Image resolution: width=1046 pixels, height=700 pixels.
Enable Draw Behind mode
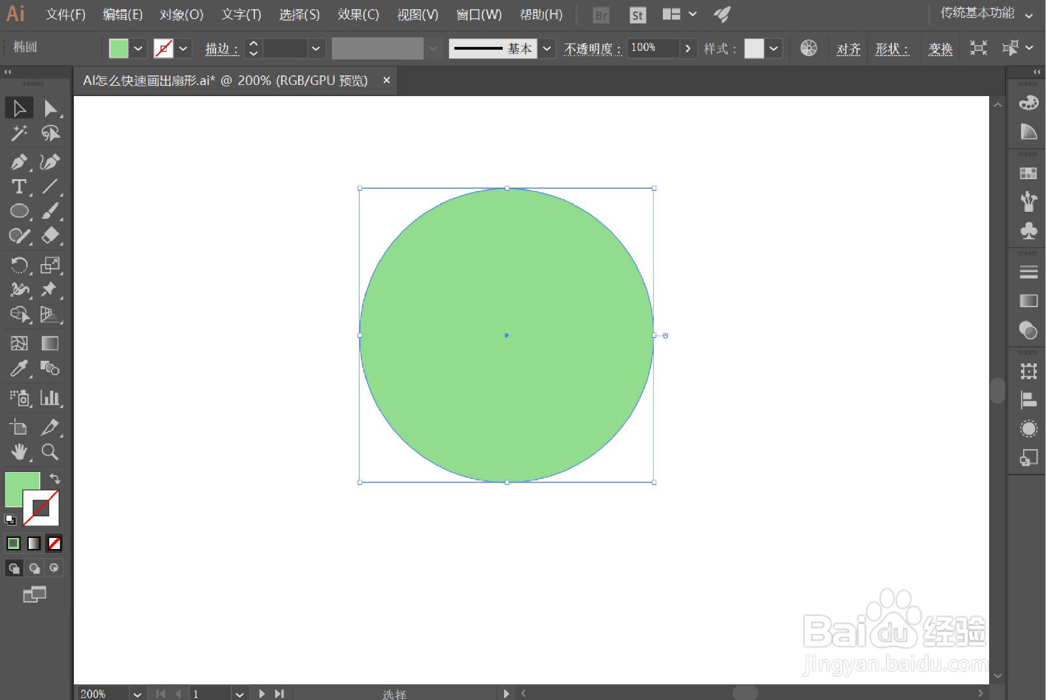[35, 568]
